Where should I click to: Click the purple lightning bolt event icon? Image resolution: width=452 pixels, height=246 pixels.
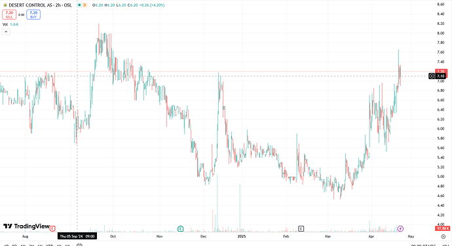coord(400,229)
